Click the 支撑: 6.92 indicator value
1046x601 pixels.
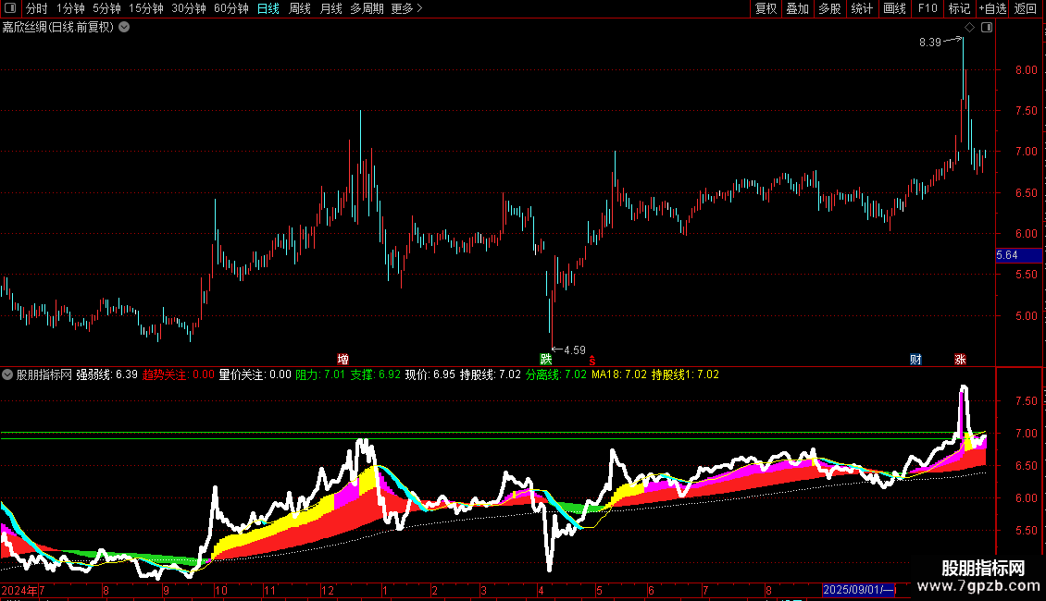click(x=376, y=374)
